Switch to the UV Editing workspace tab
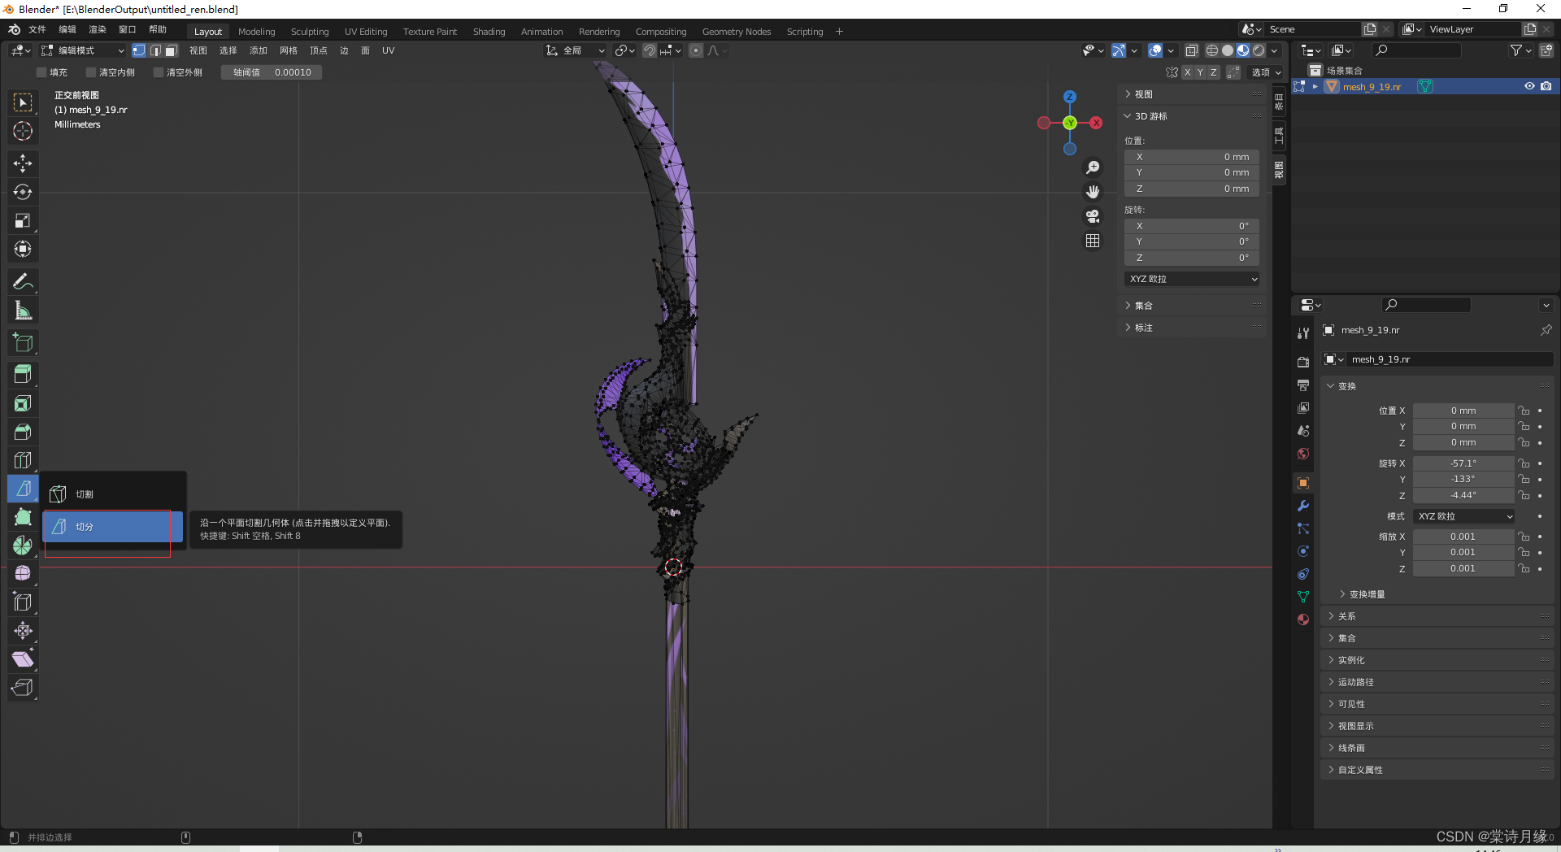The image size is (1561, 852). 366,32
